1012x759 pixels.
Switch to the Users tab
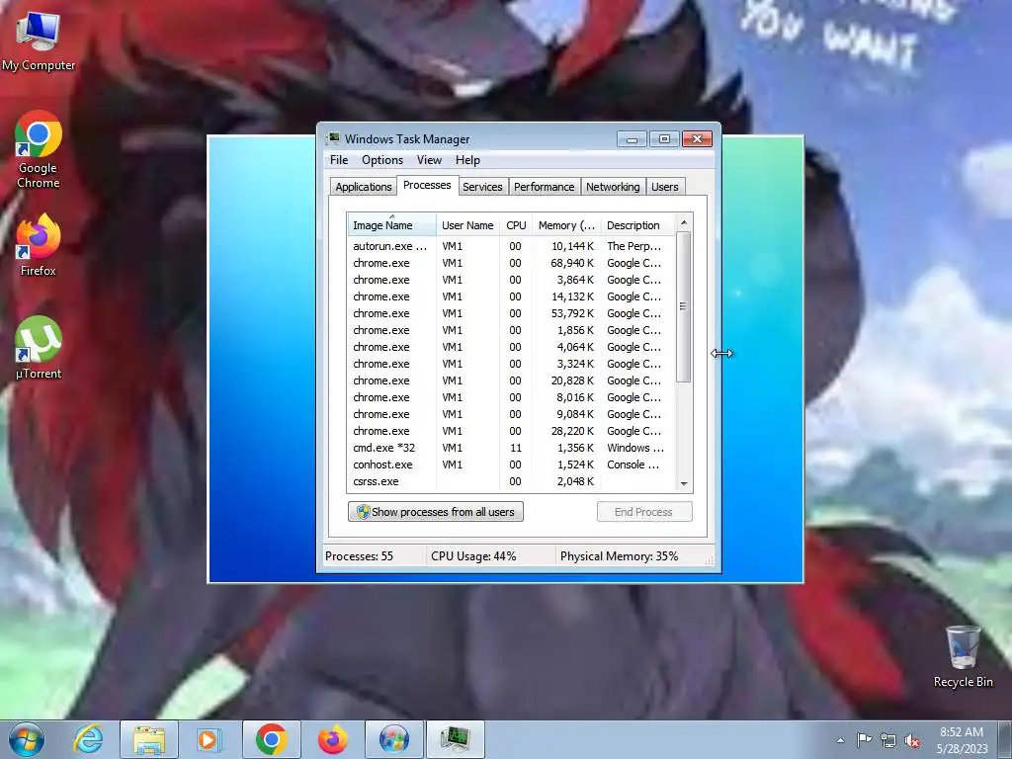665,187
